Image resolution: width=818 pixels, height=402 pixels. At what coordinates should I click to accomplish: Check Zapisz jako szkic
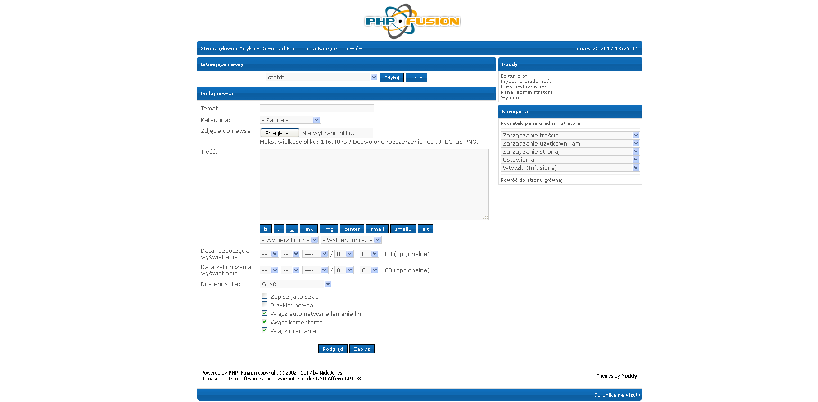click(265, 296)
